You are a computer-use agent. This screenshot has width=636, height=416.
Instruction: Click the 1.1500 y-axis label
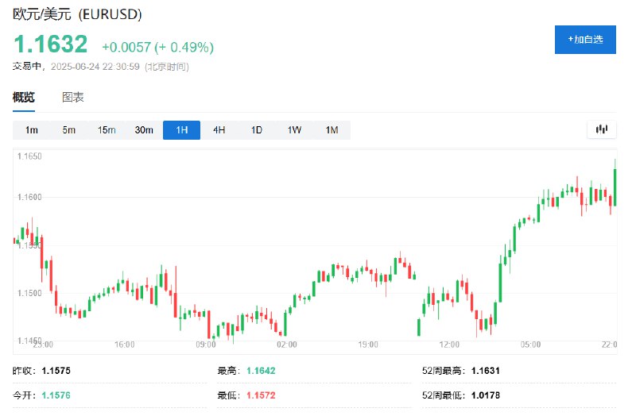[x=29, y=293]
